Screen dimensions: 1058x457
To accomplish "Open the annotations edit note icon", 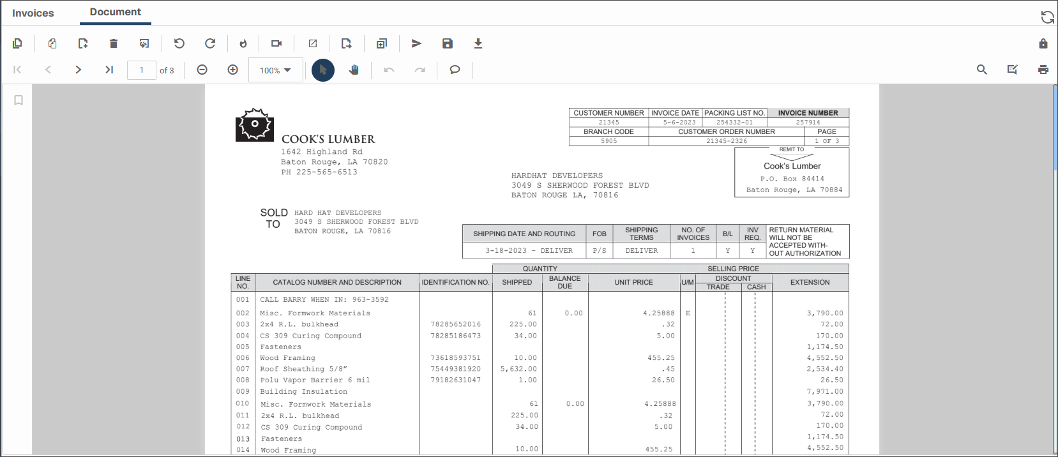I will 1013,70.
